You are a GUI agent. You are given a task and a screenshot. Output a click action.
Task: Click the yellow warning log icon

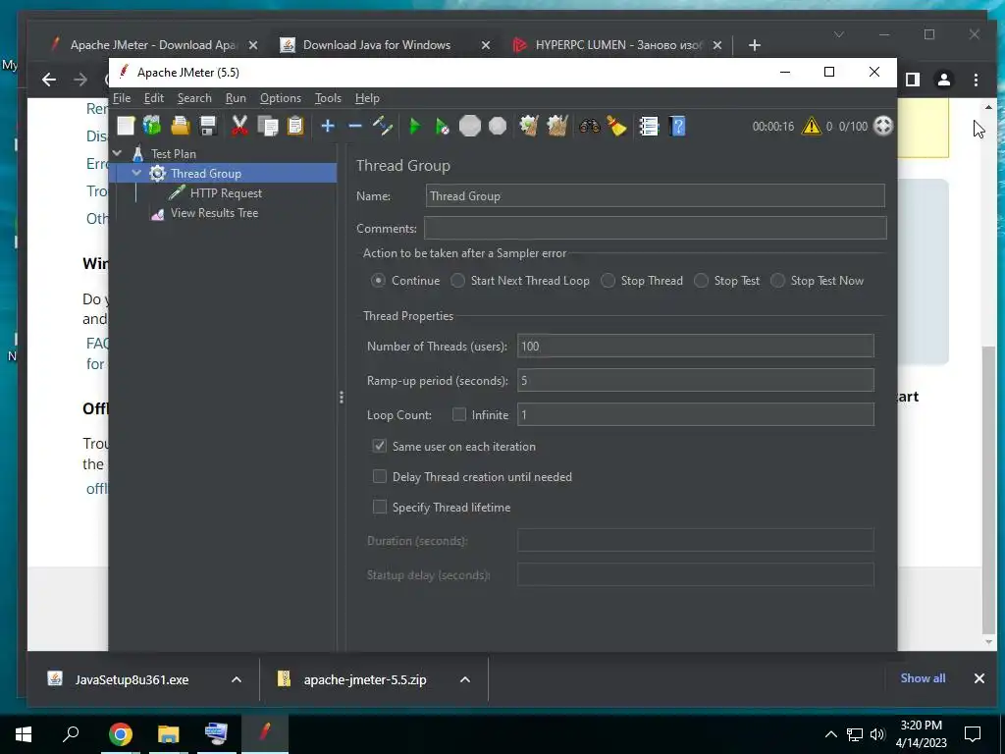812,126
